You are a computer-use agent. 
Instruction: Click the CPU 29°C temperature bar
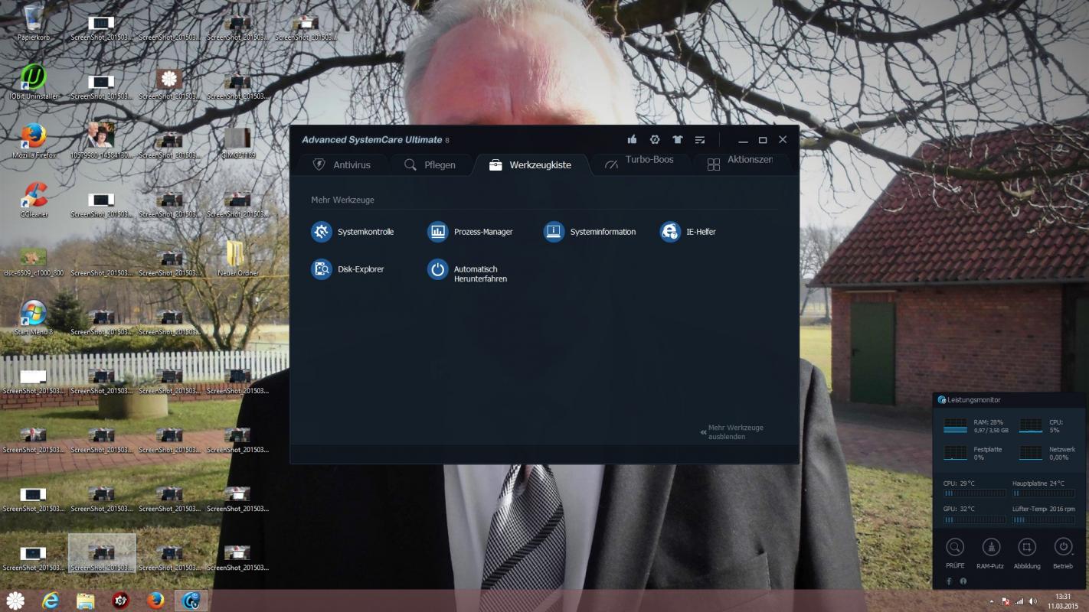(974, 494)
